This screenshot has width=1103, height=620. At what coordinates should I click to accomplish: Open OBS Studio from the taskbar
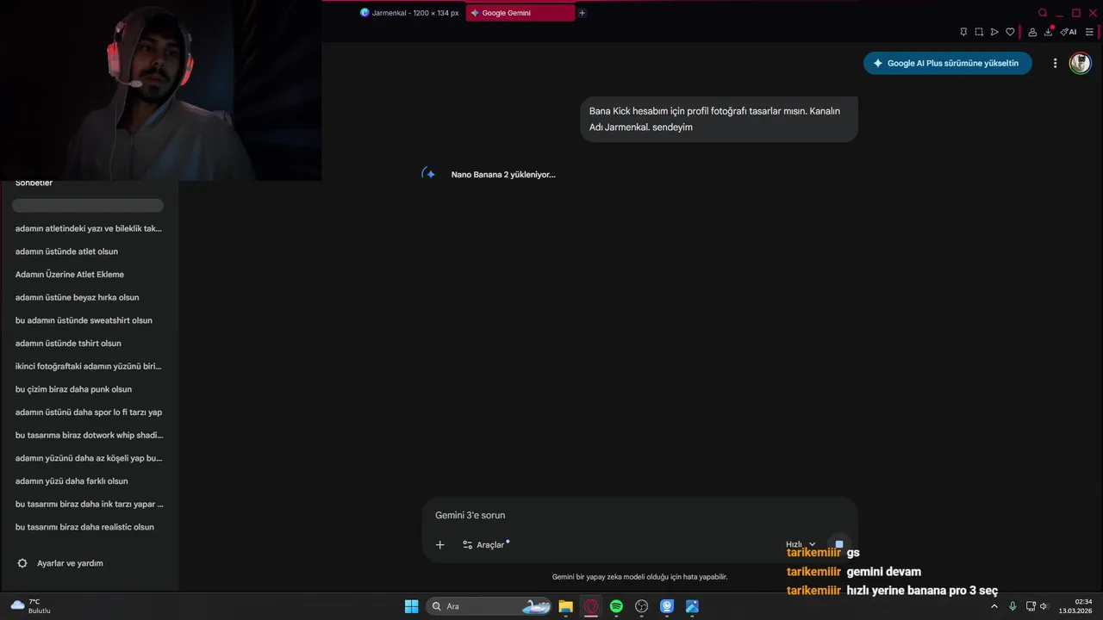(x=641, y=606)
